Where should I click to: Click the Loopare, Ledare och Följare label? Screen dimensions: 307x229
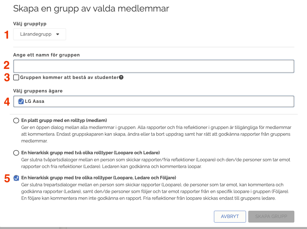point(98,178)
